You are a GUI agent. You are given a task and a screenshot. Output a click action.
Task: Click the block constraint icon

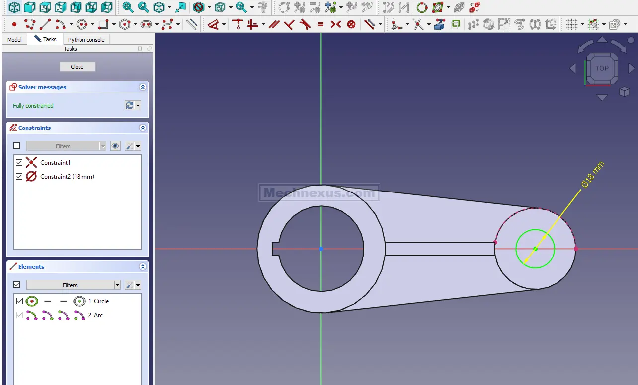351,24
